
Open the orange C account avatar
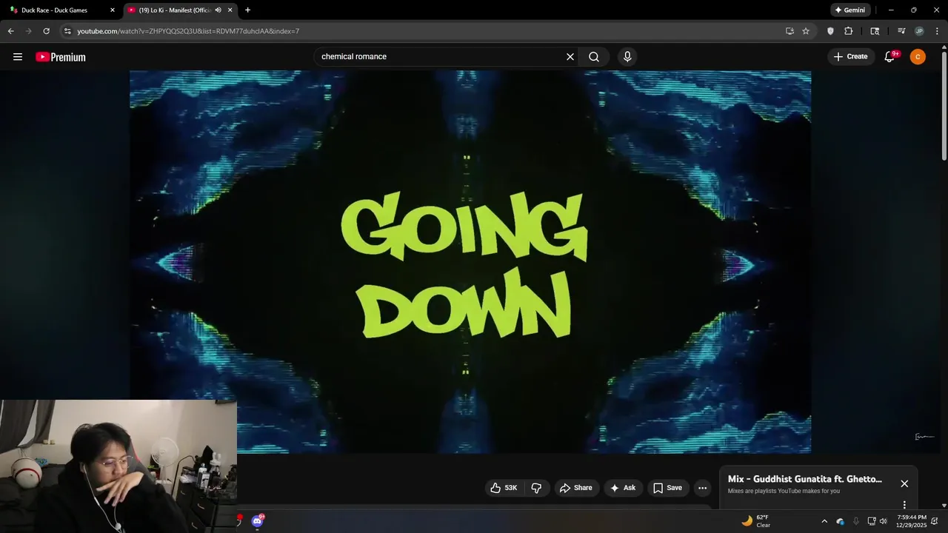pos(918,57)
